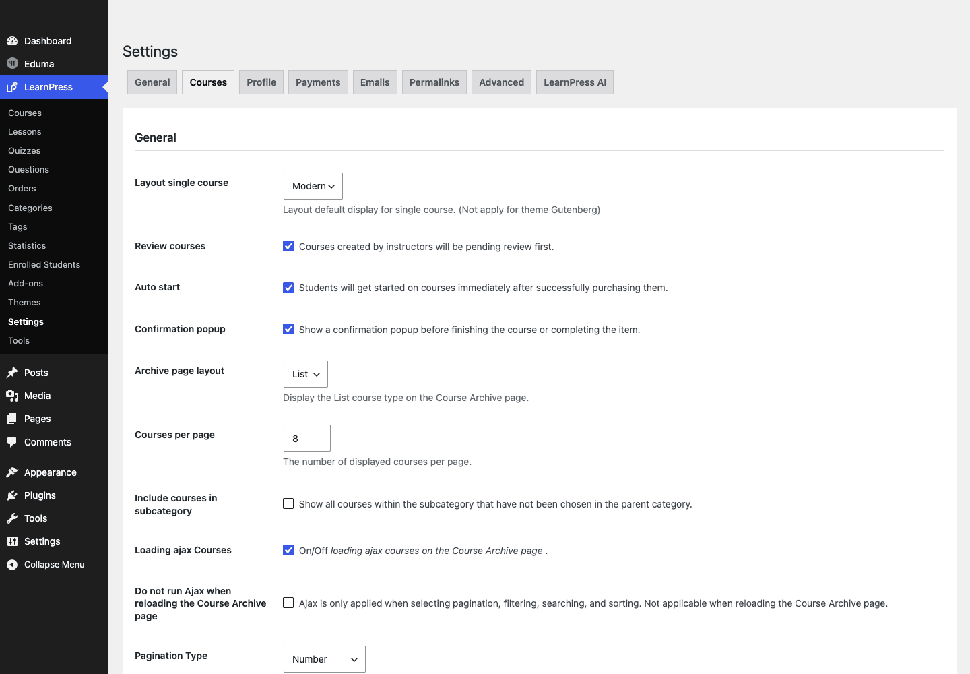Click the Pages document icon
The image size is (970, 674).
[12, 419]
